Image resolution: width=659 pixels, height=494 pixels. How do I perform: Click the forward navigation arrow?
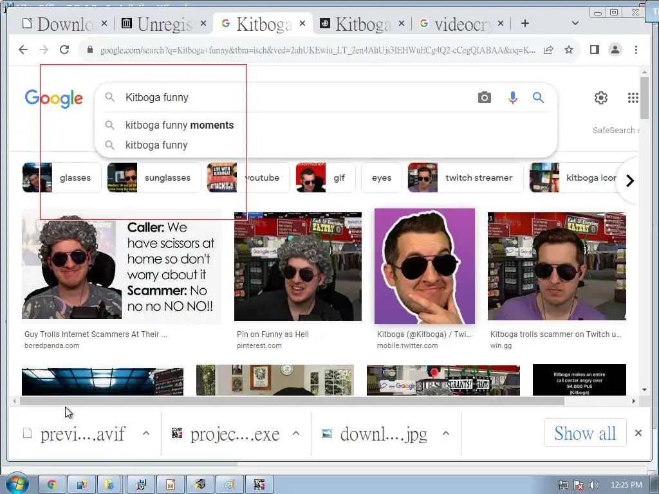pos(44,50)
